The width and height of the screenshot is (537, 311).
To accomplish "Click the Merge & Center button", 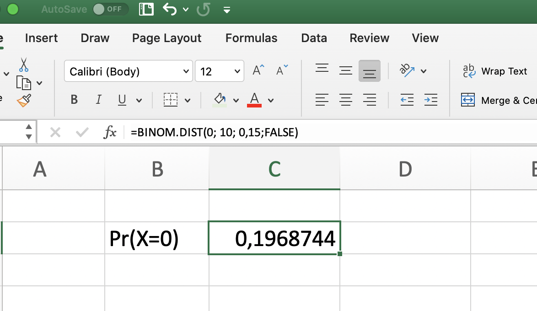I will click(x=499, y=100).
